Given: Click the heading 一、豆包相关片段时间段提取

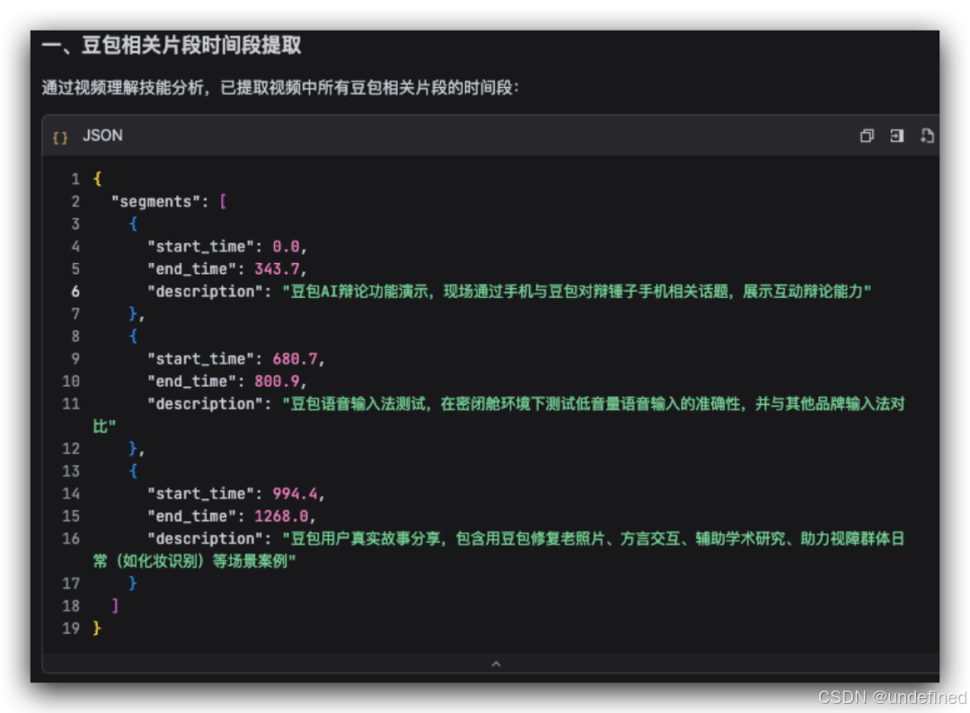Looking at the screenshot, I should tap(172, 45).
